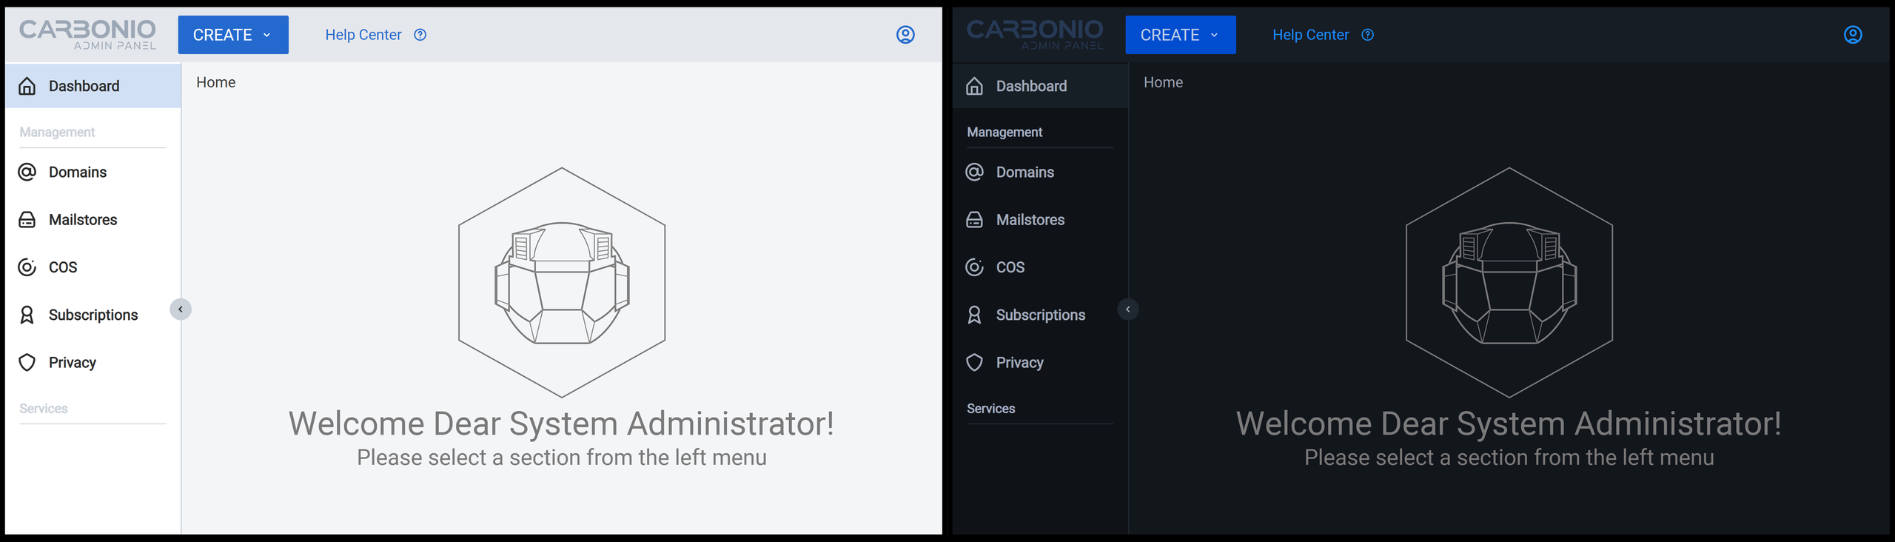Open the CREATE dropdown in dark panel
The image size is (1895, 542).
click(1180, 35)
